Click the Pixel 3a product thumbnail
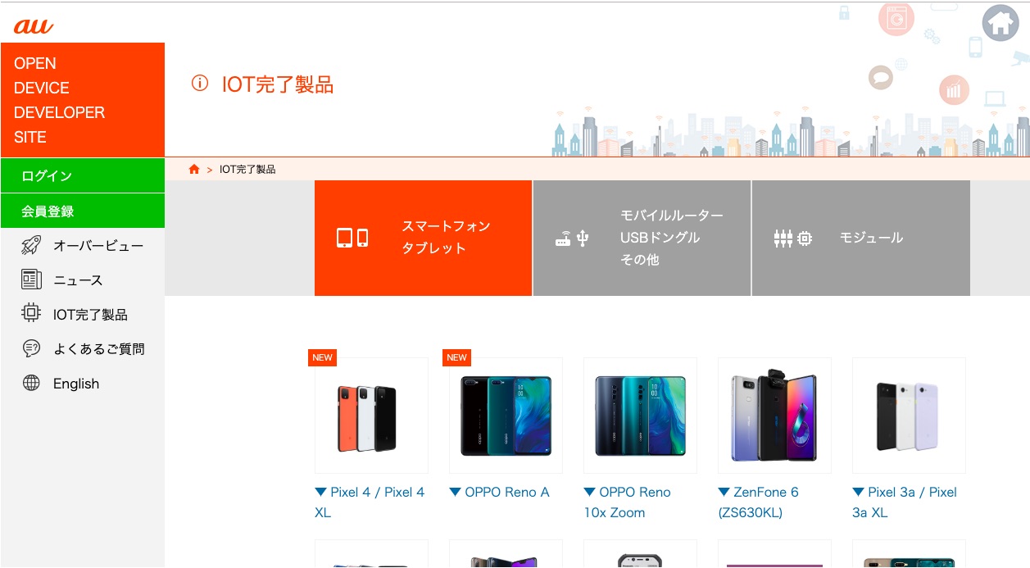1030x568 pixels. coord(909,416)
